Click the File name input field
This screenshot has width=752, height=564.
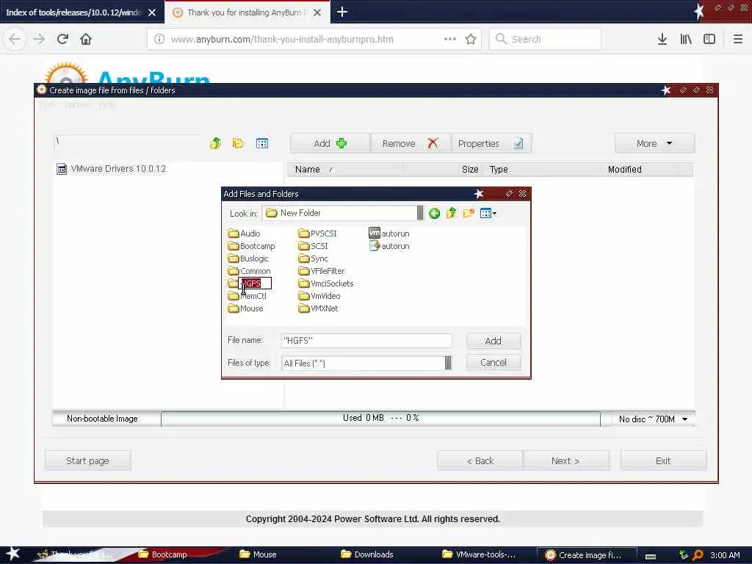point(366,341)
